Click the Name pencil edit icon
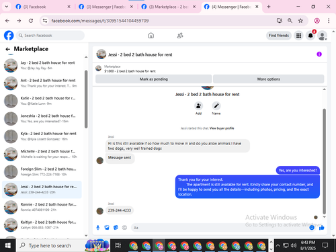The image size is (336, 252). (x=216, y=106)
